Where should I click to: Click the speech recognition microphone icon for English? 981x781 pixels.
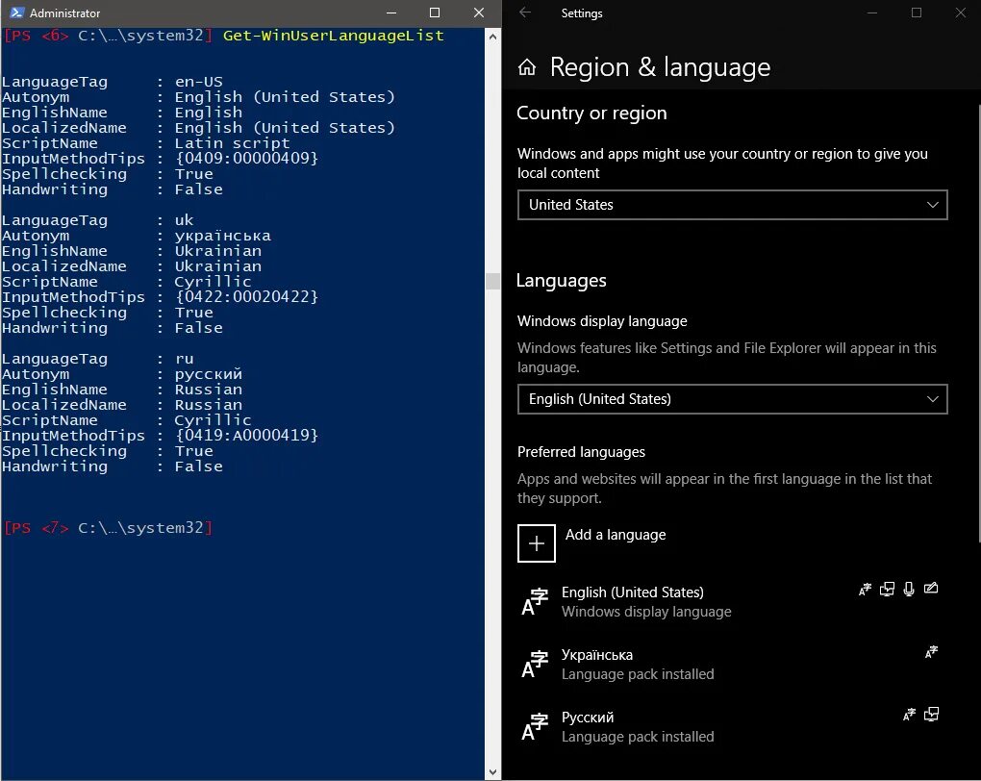pos(909,589)
